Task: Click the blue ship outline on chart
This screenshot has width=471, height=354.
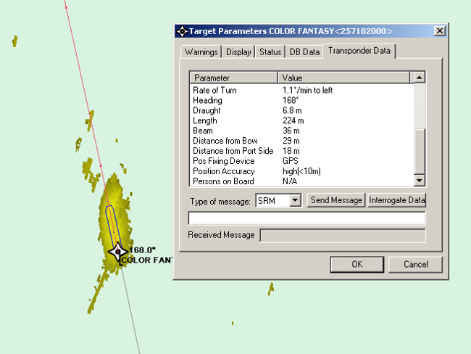Action: click(x=114, y=228)
